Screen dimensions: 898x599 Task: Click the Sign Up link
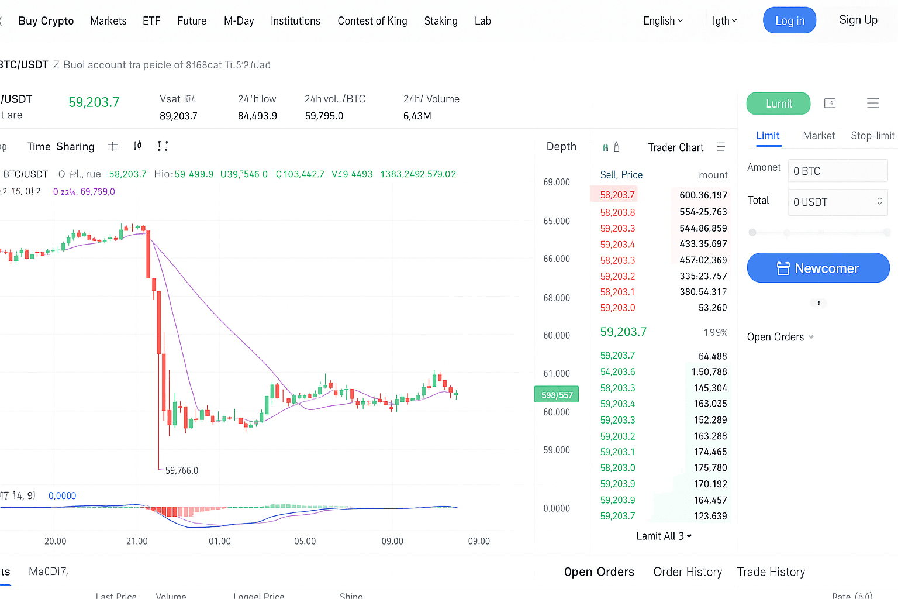[858, 20]
